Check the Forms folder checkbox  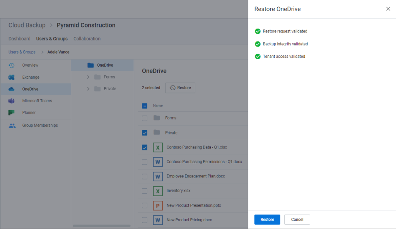tap(145, 118)
